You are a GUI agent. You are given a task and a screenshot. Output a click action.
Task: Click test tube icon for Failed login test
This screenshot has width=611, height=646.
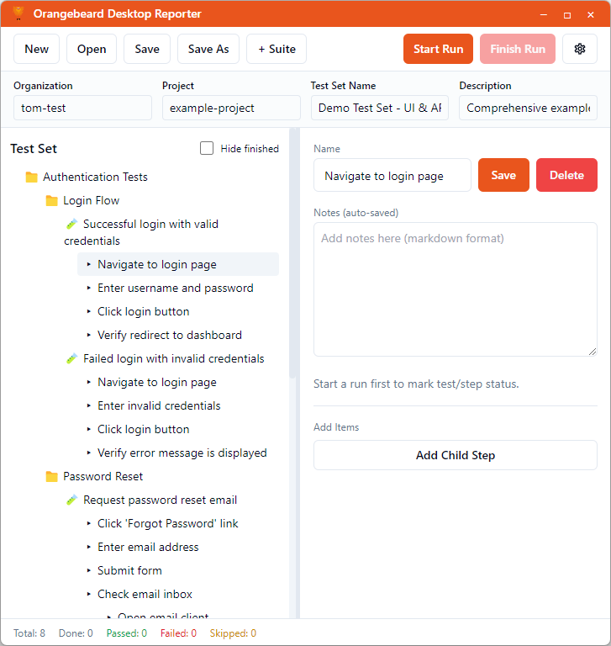tap(71, 359)
